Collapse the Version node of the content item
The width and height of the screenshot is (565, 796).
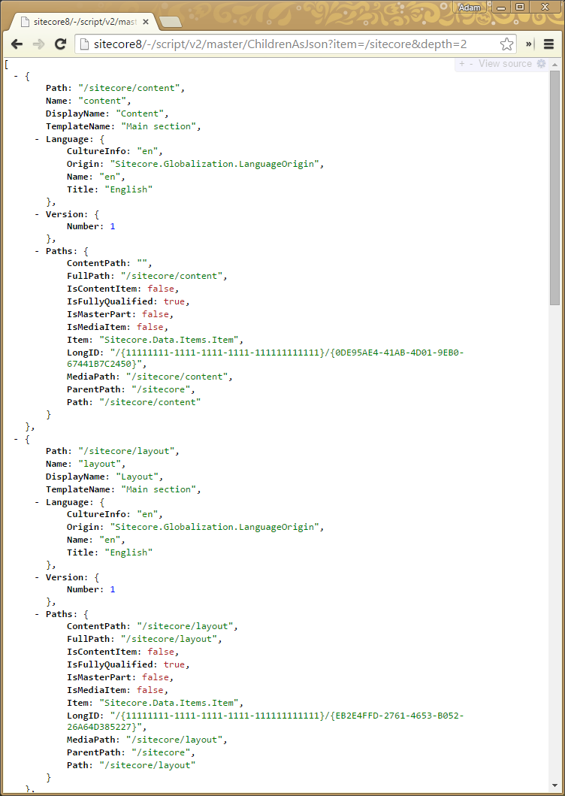pos(38,214)
